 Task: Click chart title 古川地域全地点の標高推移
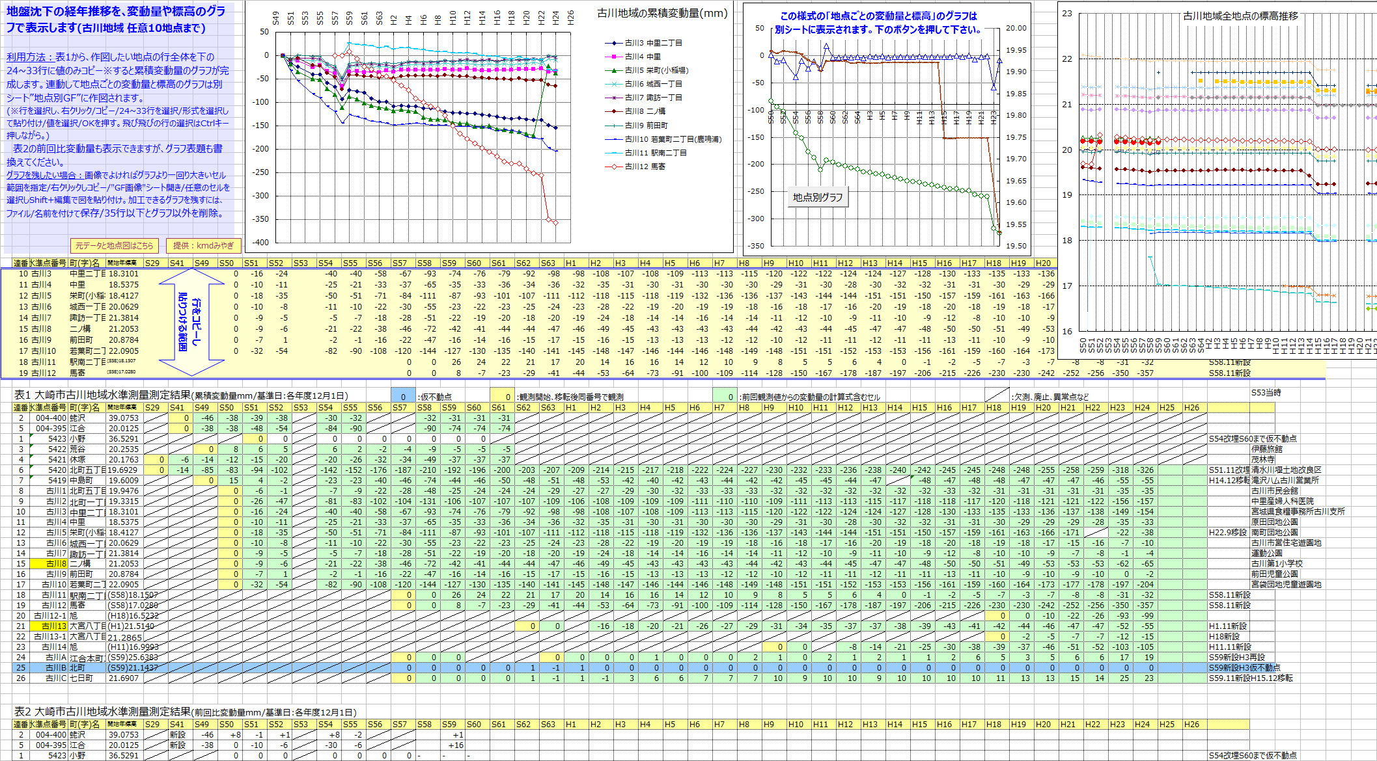[x=1240, y=16]
